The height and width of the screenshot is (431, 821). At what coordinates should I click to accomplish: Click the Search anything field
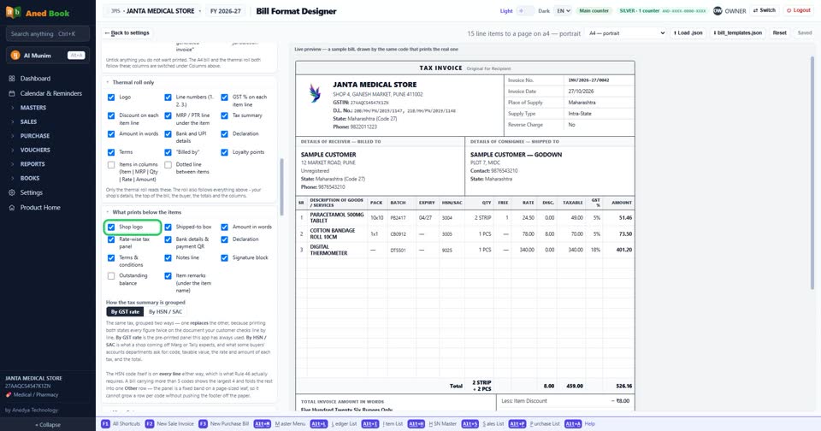coord(48,33)
